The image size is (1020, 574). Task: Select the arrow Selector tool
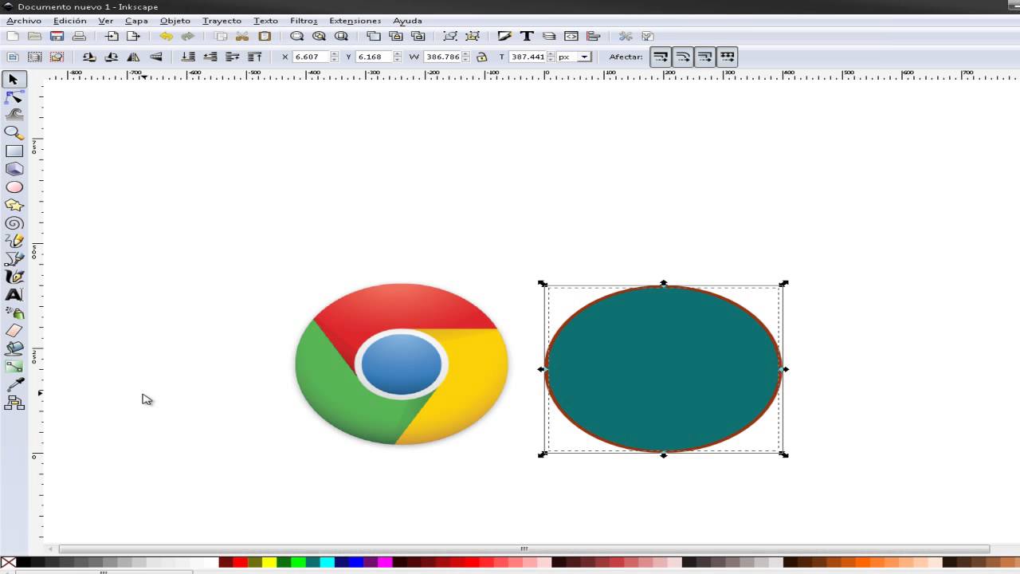click(14, 80)
